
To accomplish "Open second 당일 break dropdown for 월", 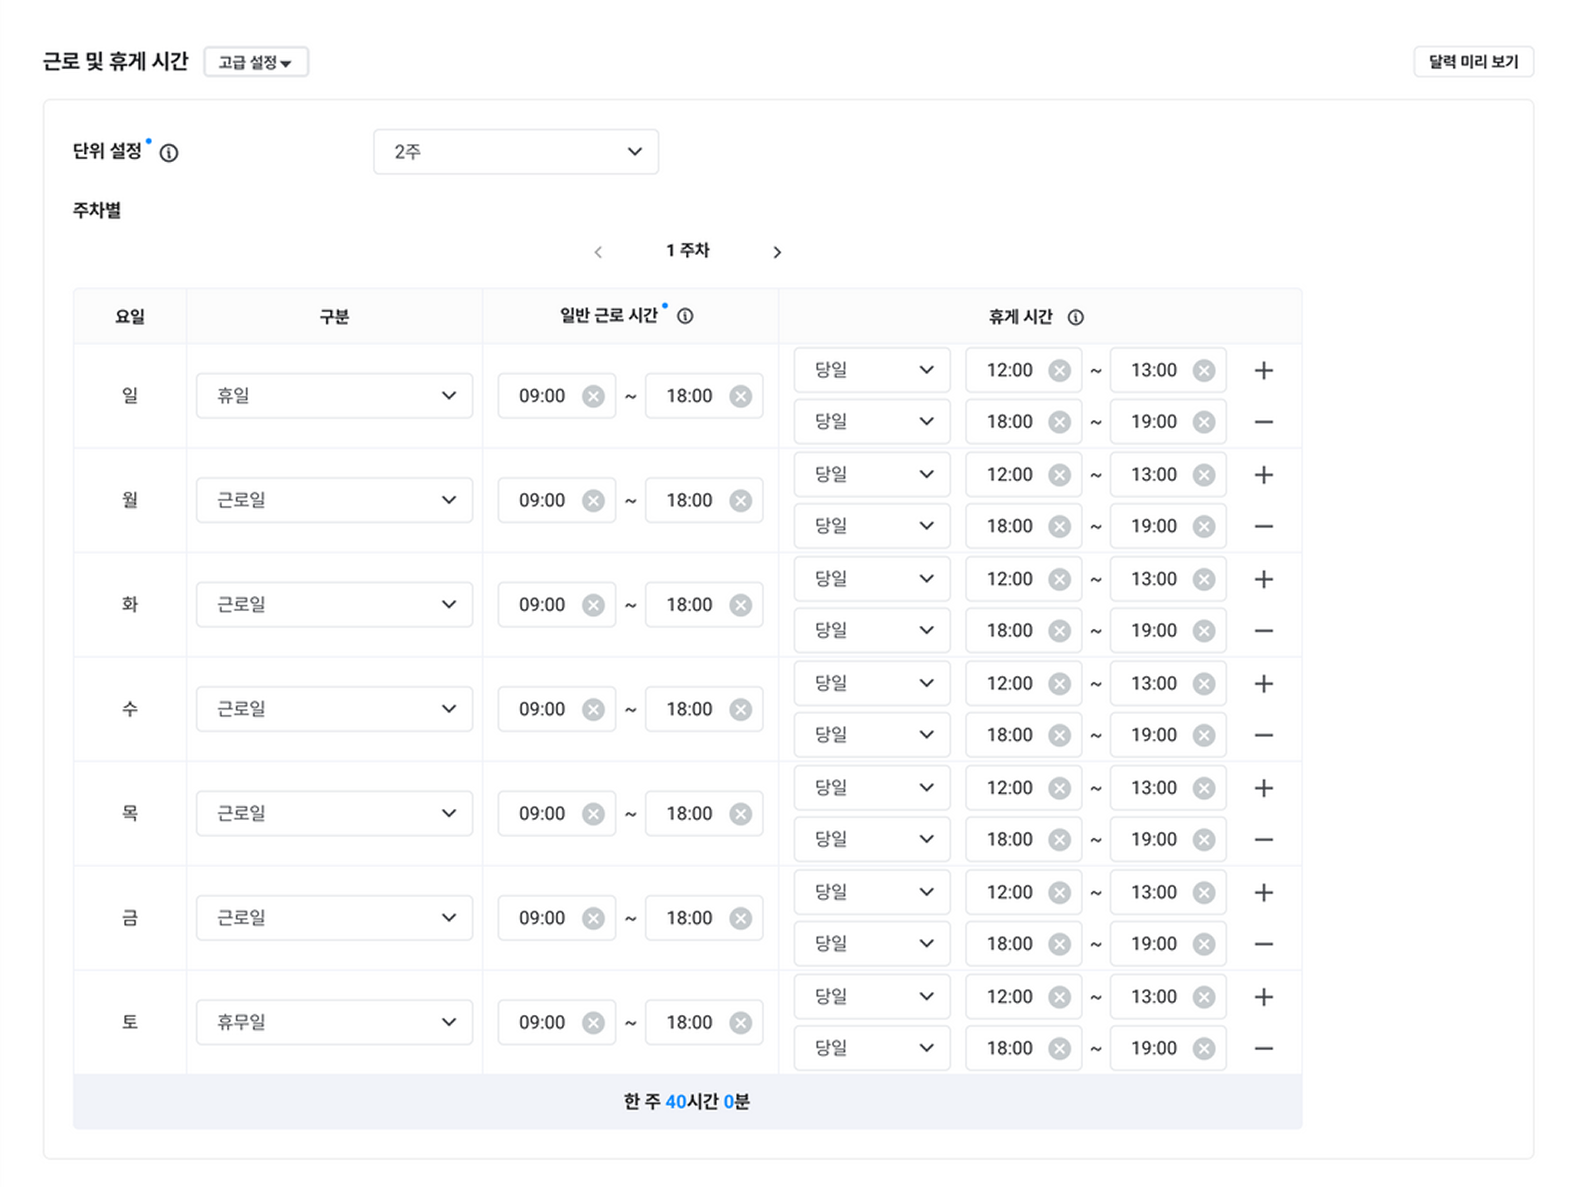I will point(872,526).
